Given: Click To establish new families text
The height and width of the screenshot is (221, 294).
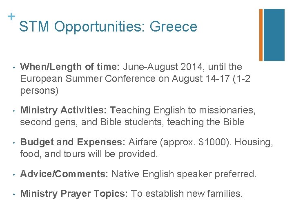Looking at the screenshot, I should 187,194.
